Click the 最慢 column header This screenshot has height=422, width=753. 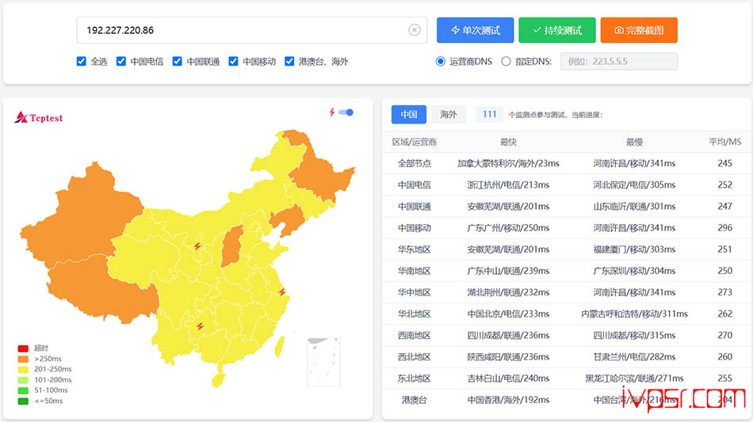point(634,142)
